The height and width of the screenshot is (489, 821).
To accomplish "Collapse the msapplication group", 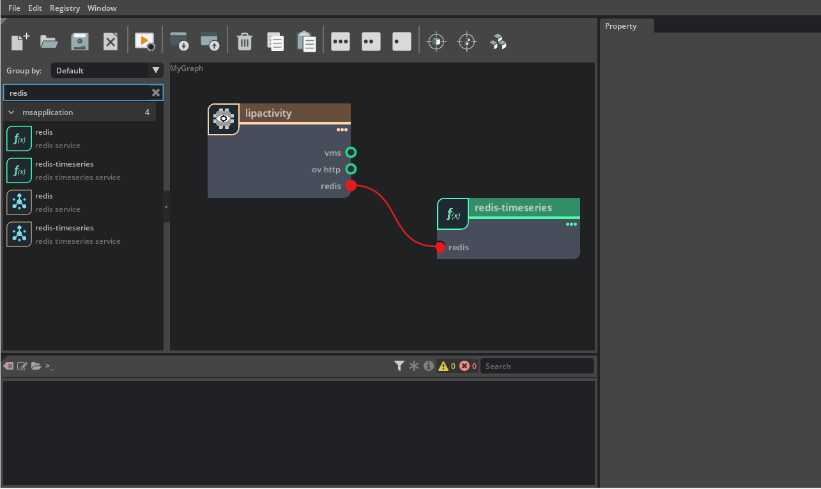I will point(11,112).
